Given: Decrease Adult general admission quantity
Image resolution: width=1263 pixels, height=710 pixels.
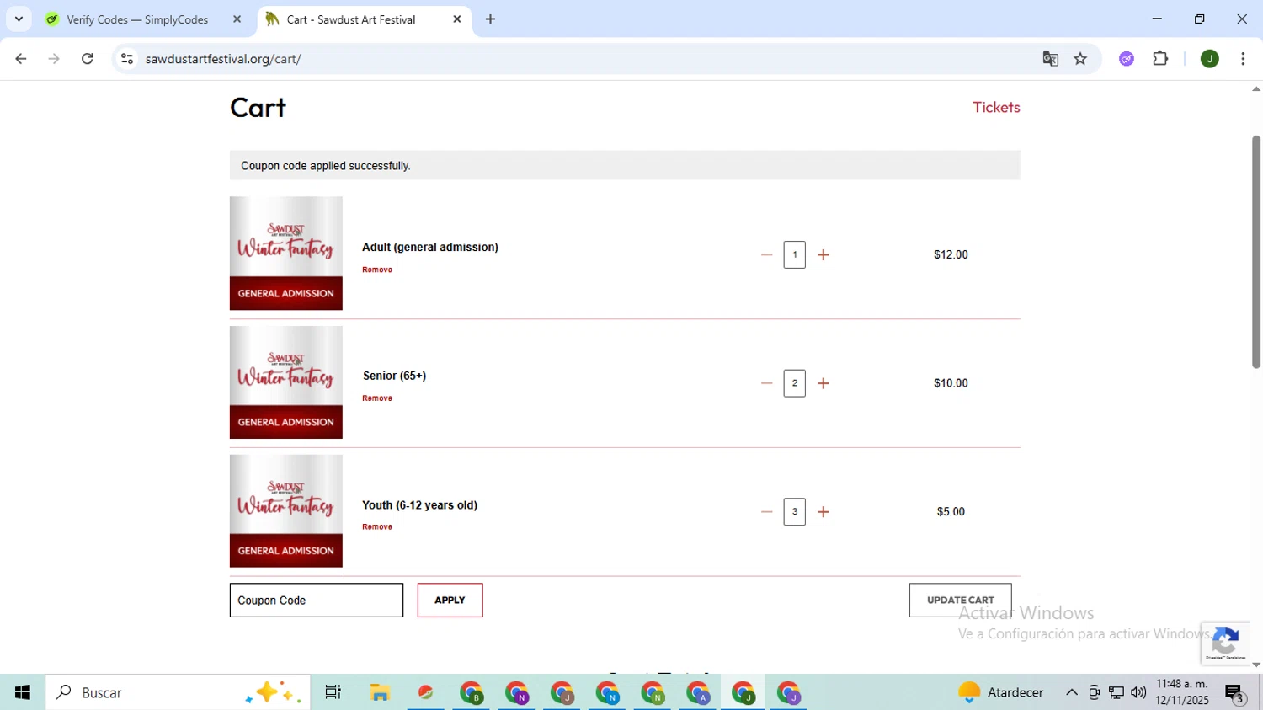Looking at the screenshot, I should [766, 254].
